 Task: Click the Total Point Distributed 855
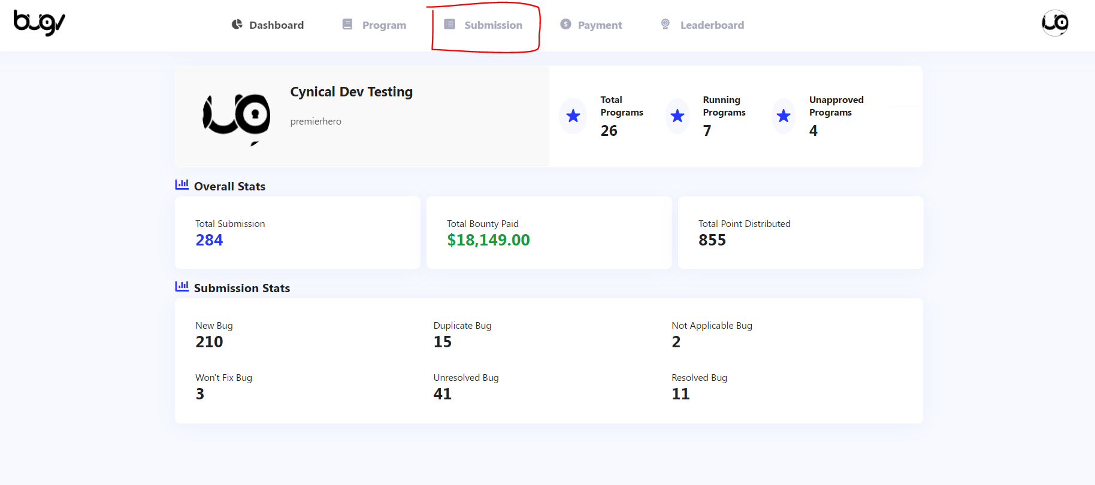tap(712, 240)
